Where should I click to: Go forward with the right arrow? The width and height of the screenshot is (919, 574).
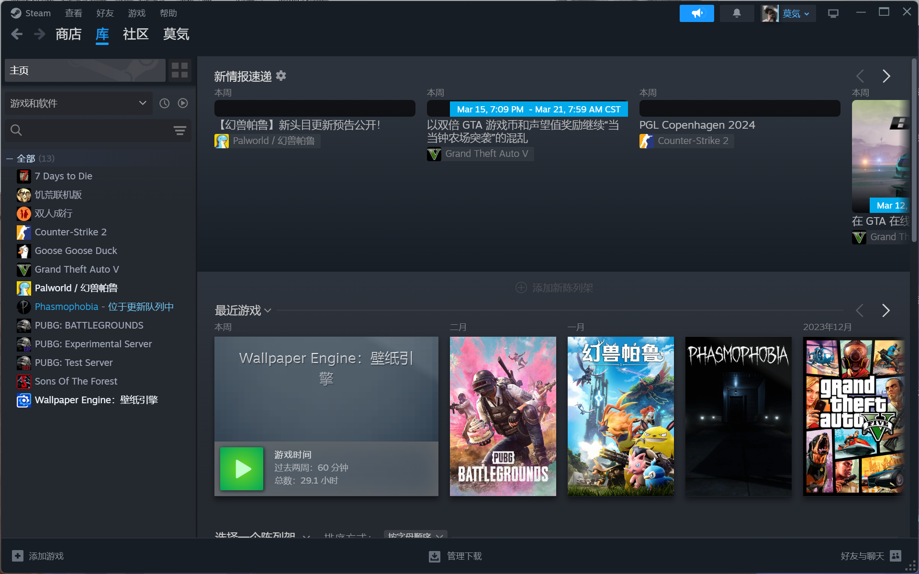coord(40,34)
